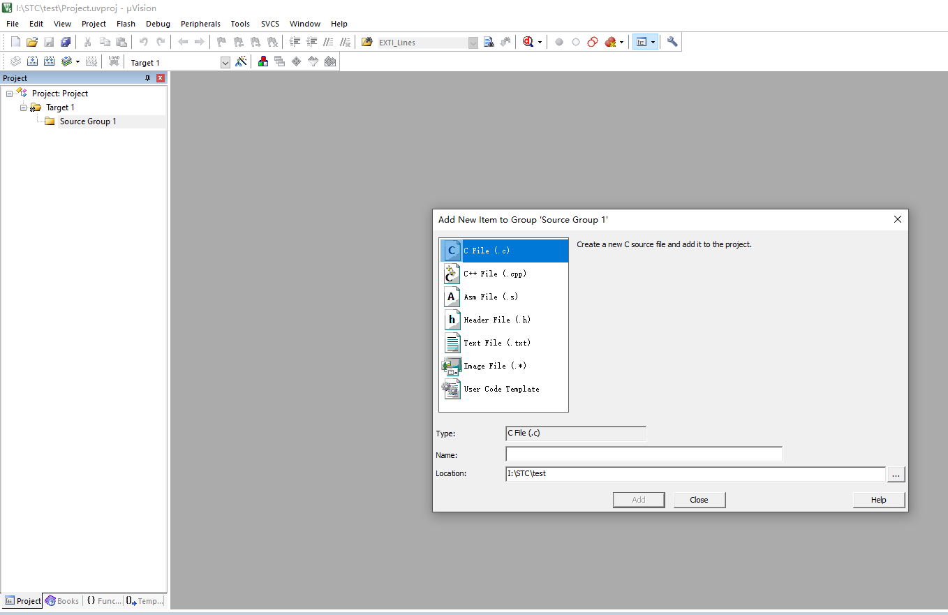Viewport: 948px width, 615px height.
Task: Click the Paste clipboard icon
Action: pyautogui.click(x=121, y=42)
